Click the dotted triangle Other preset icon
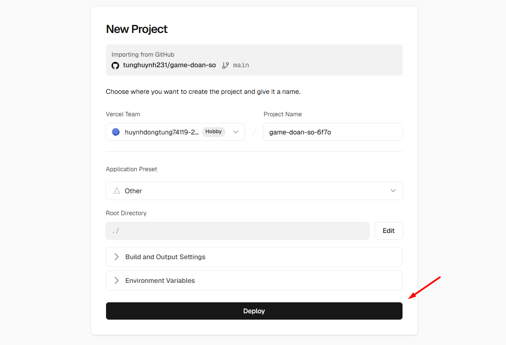 point(117,191)
